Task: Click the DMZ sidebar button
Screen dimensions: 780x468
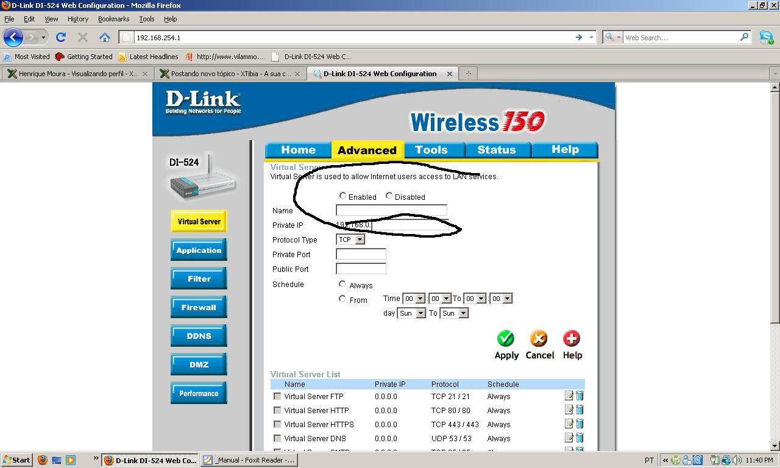Action: [x=199, y=364]
